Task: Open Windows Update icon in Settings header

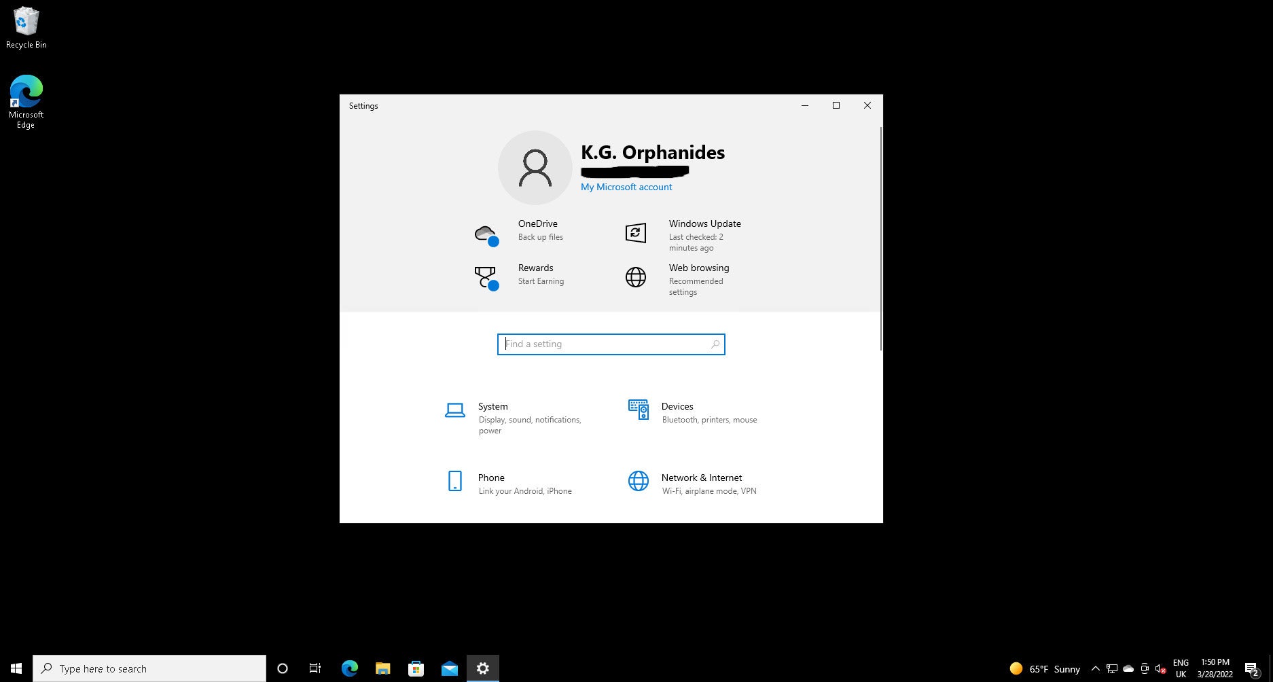Action: 636,233
